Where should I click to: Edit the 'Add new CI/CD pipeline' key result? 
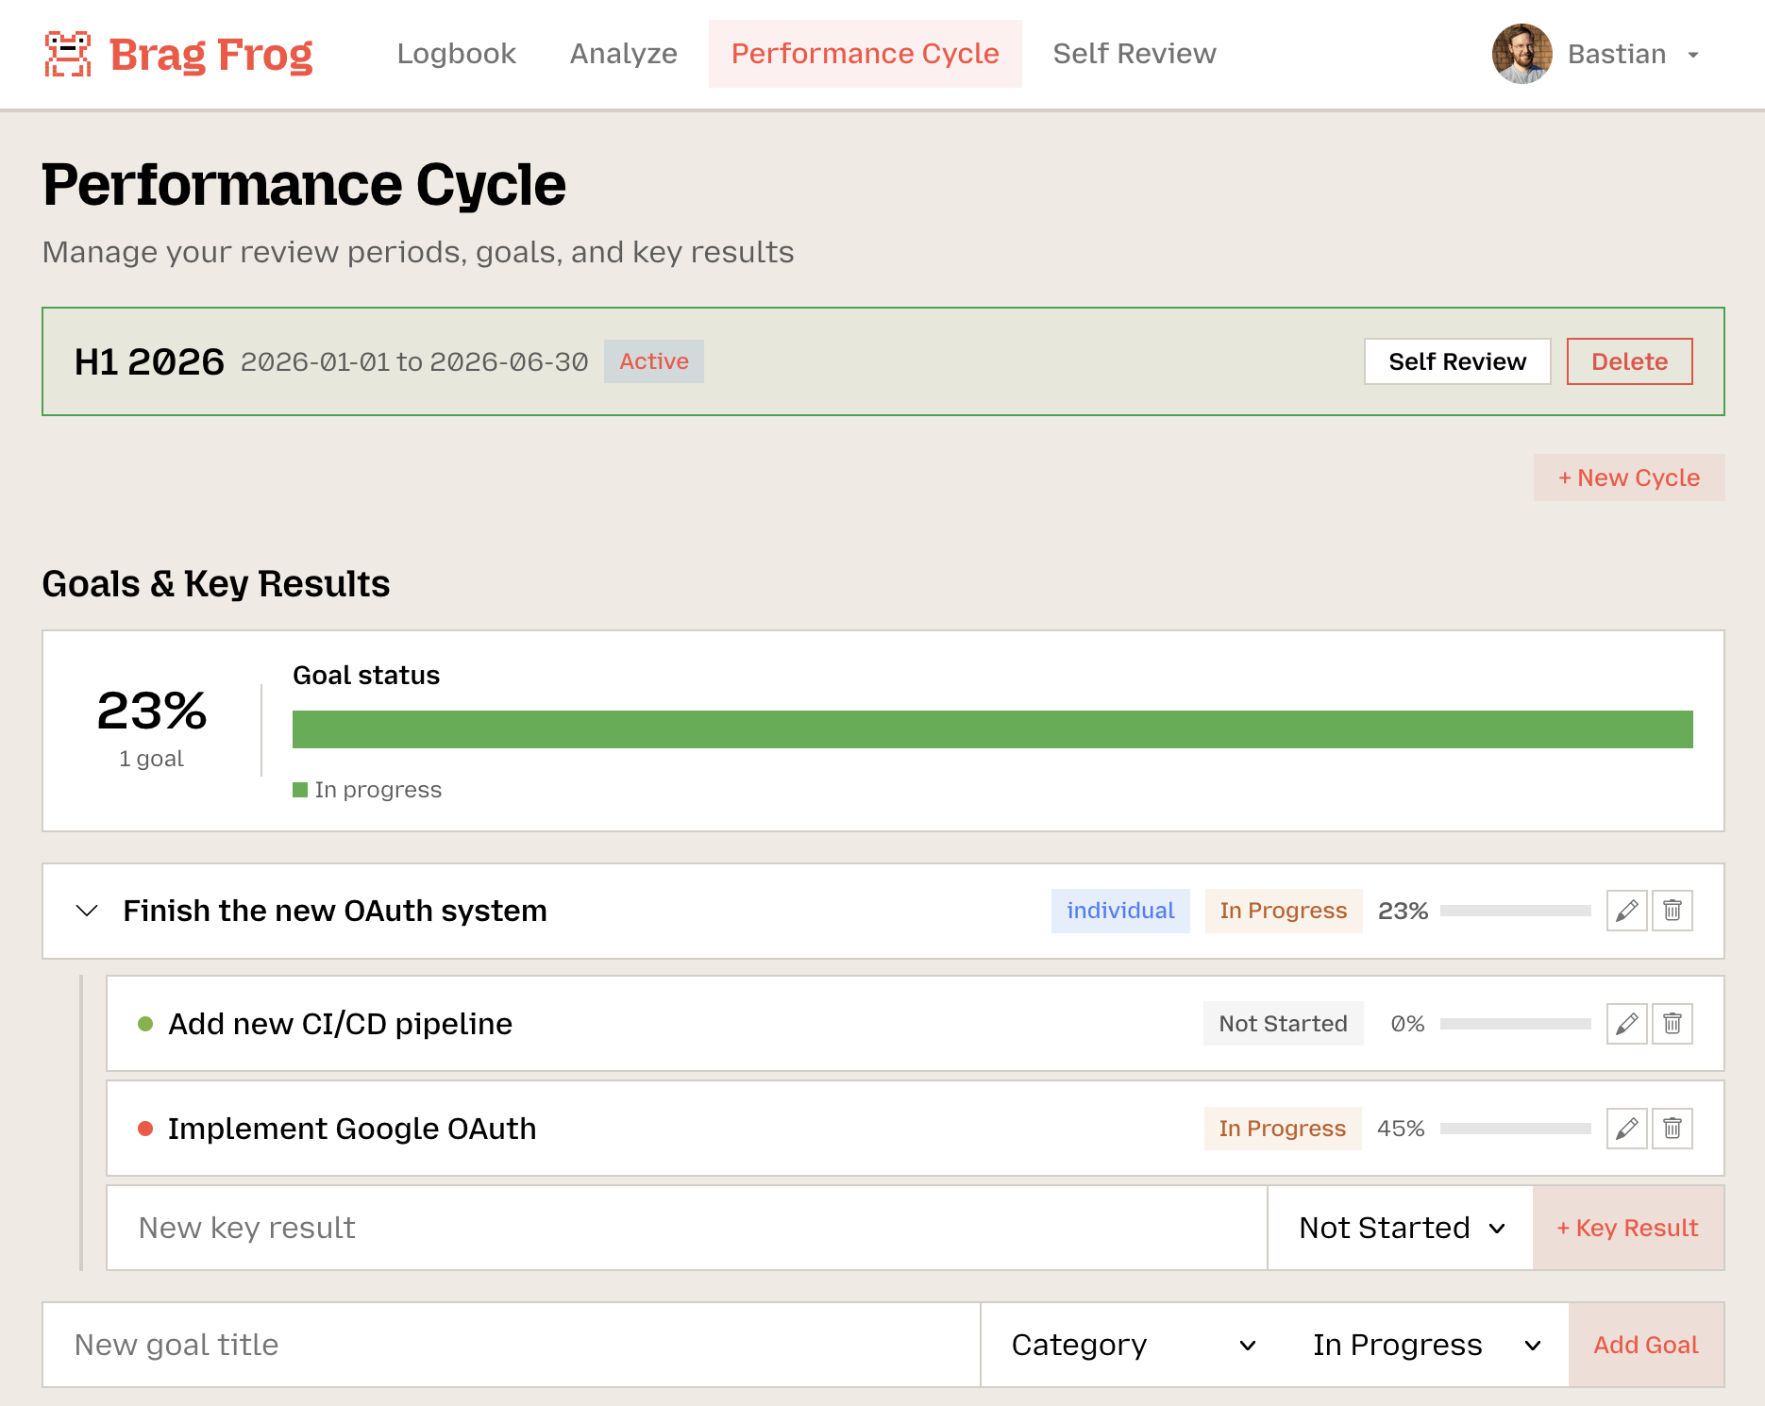coord(1626,1023)
